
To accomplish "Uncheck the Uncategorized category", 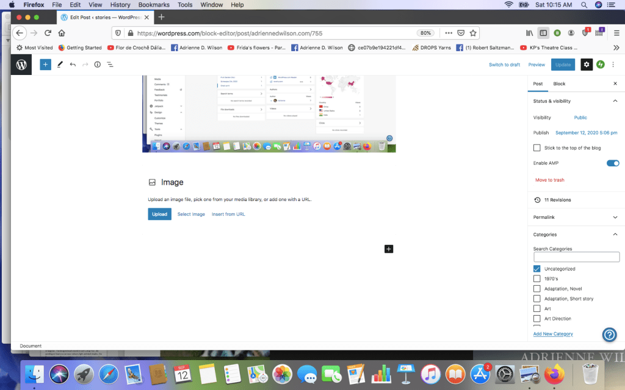I will [537, 269].
